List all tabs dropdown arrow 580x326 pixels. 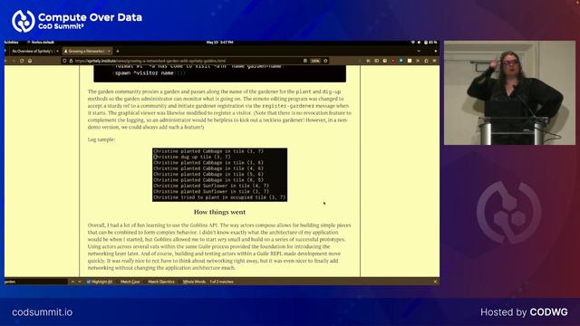pyautogui.click(x=419, y=51)
